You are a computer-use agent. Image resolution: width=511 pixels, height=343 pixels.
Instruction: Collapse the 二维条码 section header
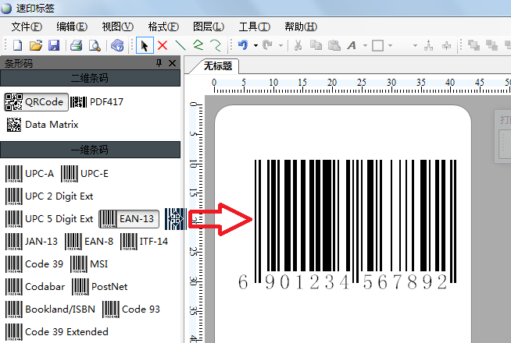point(90,78)
